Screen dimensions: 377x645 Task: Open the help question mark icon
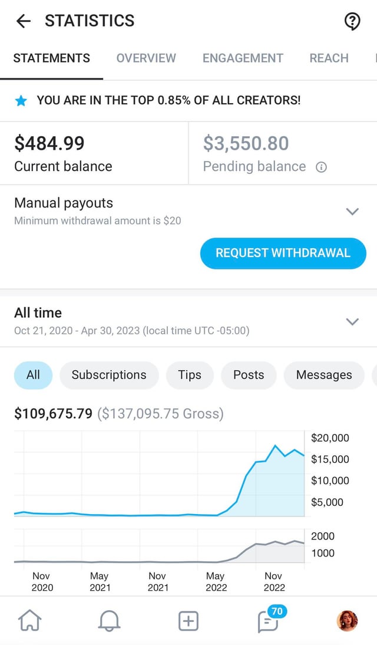[x=352, y=21]
